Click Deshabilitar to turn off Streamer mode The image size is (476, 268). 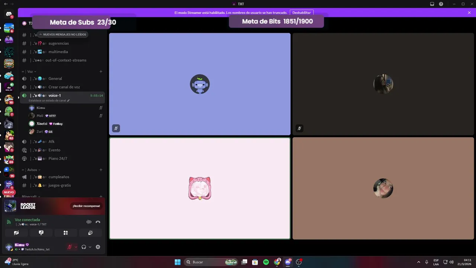[x=302, y=13]
